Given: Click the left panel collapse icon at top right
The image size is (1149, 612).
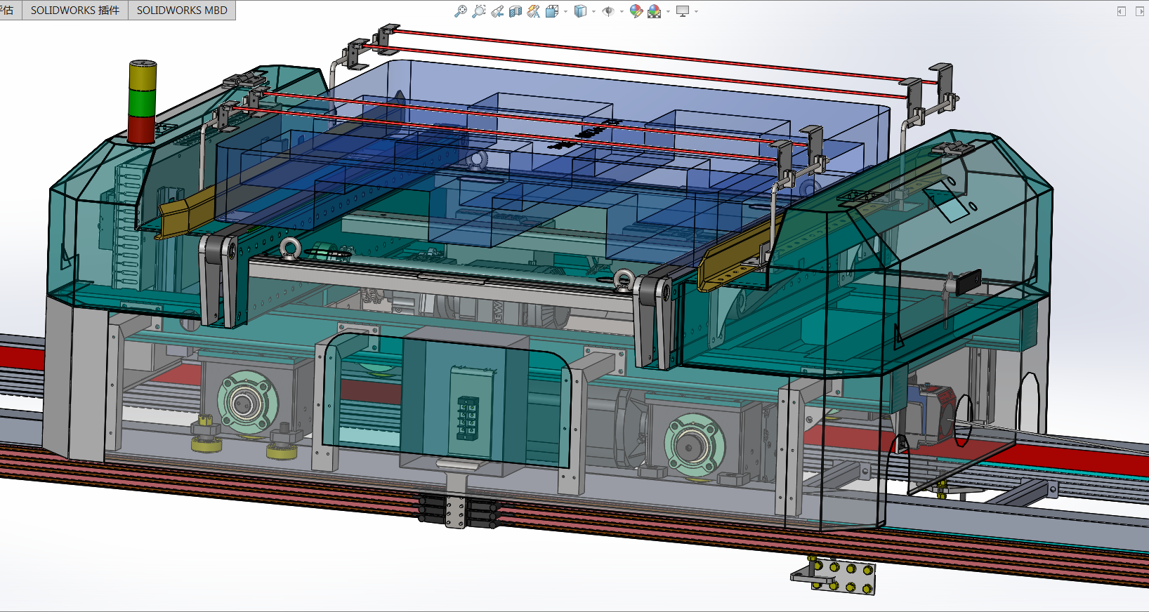Looking at the screenshot, I should coord(1122,11).
